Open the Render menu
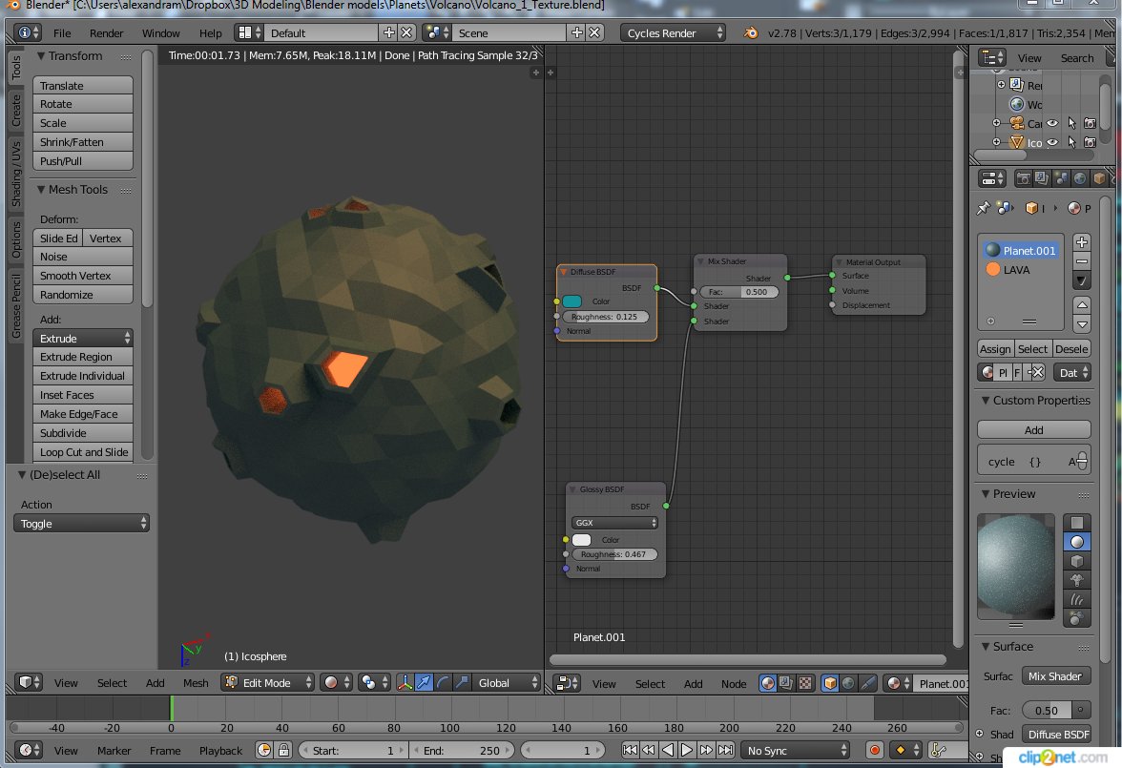This screenshot has height=768, width=1122. coord(106,33)
